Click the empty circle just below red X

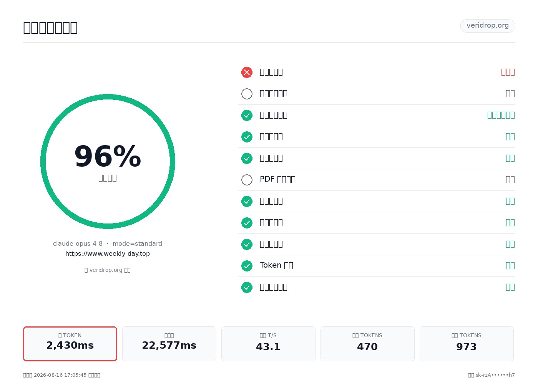(247, 94)
